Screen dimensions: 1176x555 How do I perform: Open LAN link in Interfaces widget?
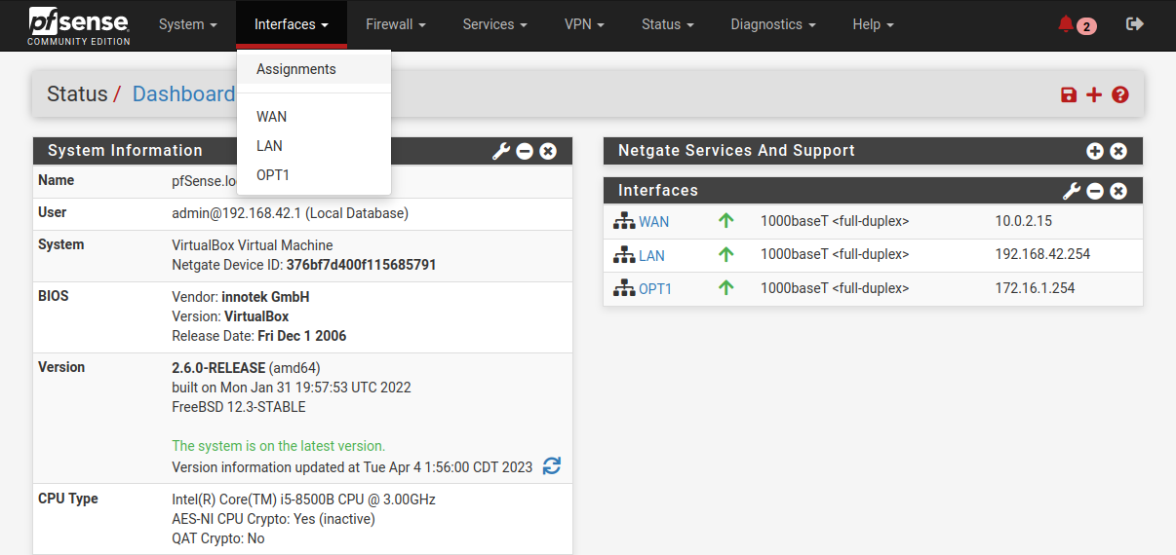[x=651, y=256]
